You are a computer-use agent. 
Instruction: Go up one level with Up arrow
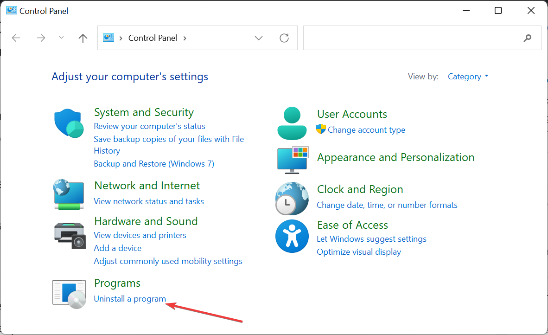pos(83,38)
